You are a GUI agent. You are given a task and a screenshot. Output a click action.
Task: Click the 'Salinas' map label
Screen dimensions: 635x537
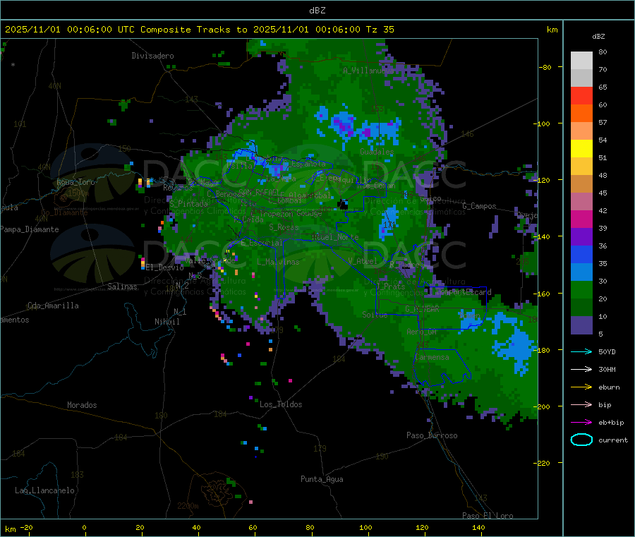point(122,286)
